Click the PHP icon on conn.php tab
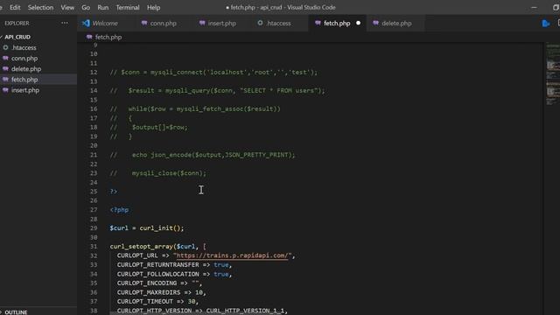 143,24
